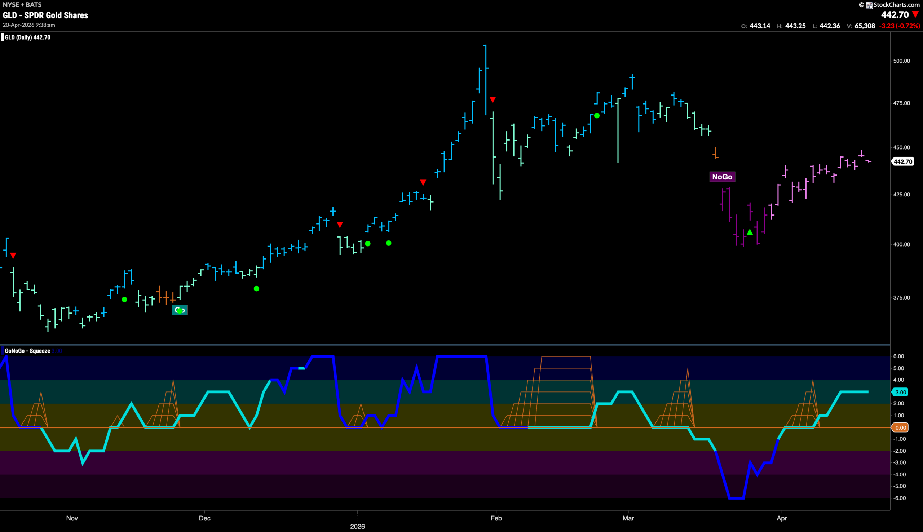Click the volume value 65,308
The image size is (923, 532).
[865, 26]
